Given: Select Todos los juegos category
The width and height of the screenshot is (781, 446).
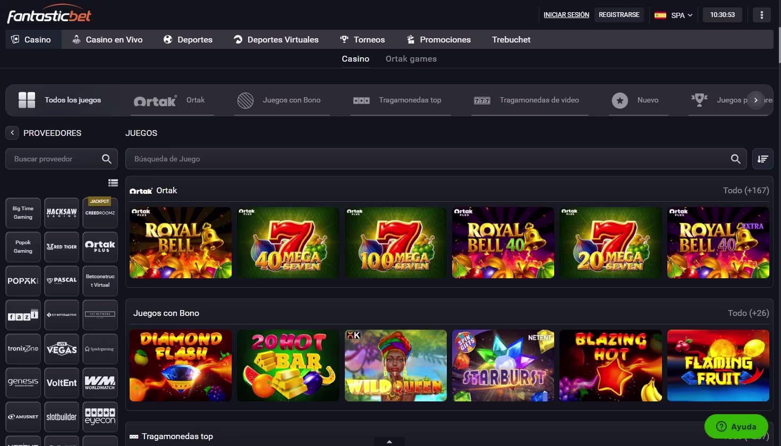Looking at the screenshot, I should tap(60, 100).
